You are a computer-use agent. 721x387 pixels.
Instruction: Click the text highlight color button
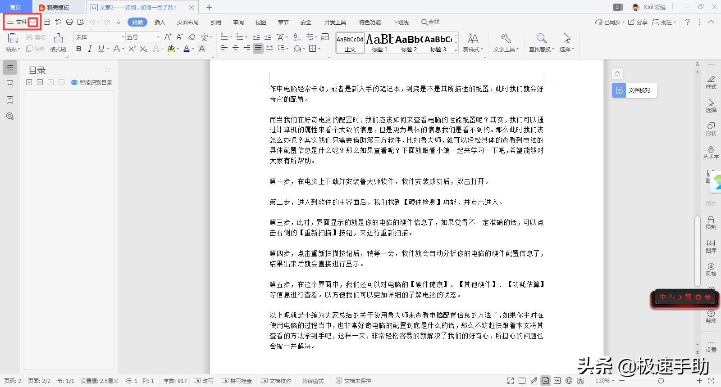click(x=171, y=49)
